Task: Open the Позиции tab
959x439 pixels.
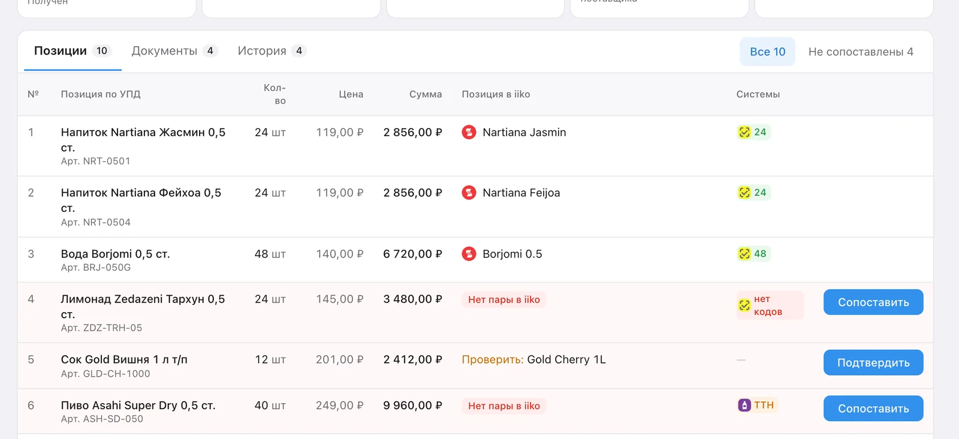Action: [73, 51]
